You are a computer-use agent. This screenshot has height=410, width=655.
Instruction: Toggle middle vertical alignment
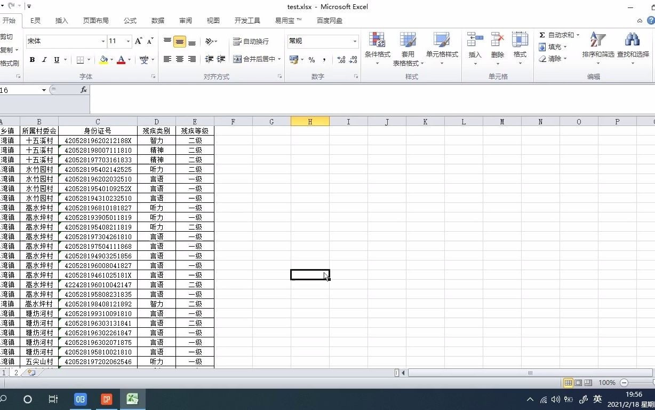pyautogui.click(x=180, y=41)
